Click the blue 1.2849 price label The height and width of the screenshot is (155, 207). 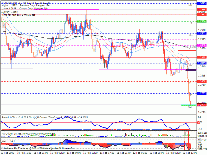click(x=202, y=63)
